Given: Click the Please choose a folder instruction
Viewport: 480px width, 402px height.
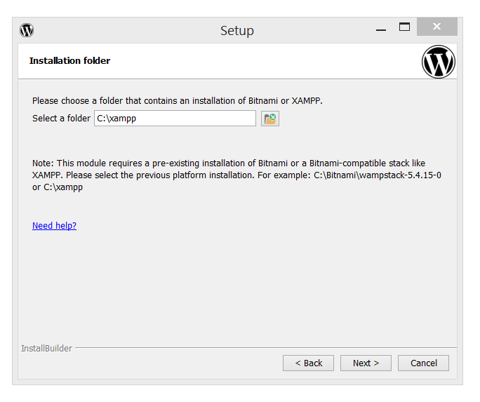Looking at the screenshot, I should tap(177, 101).
